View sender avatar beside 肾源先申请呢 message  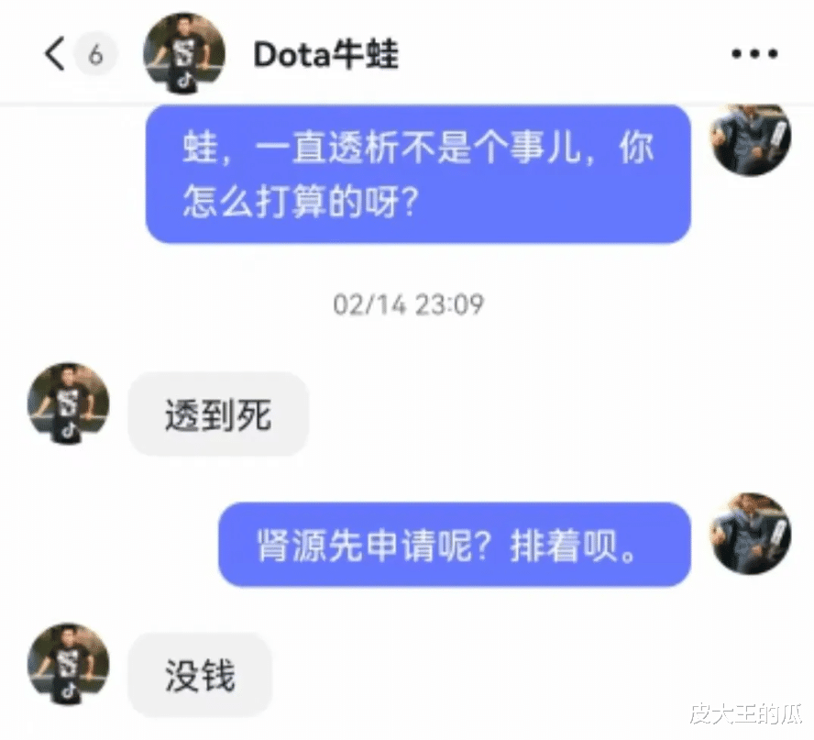point(750,534)
